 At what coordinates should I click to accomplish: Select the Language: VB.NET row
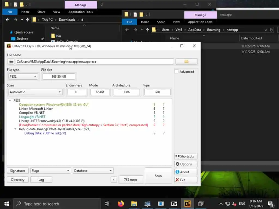(32, 117)
